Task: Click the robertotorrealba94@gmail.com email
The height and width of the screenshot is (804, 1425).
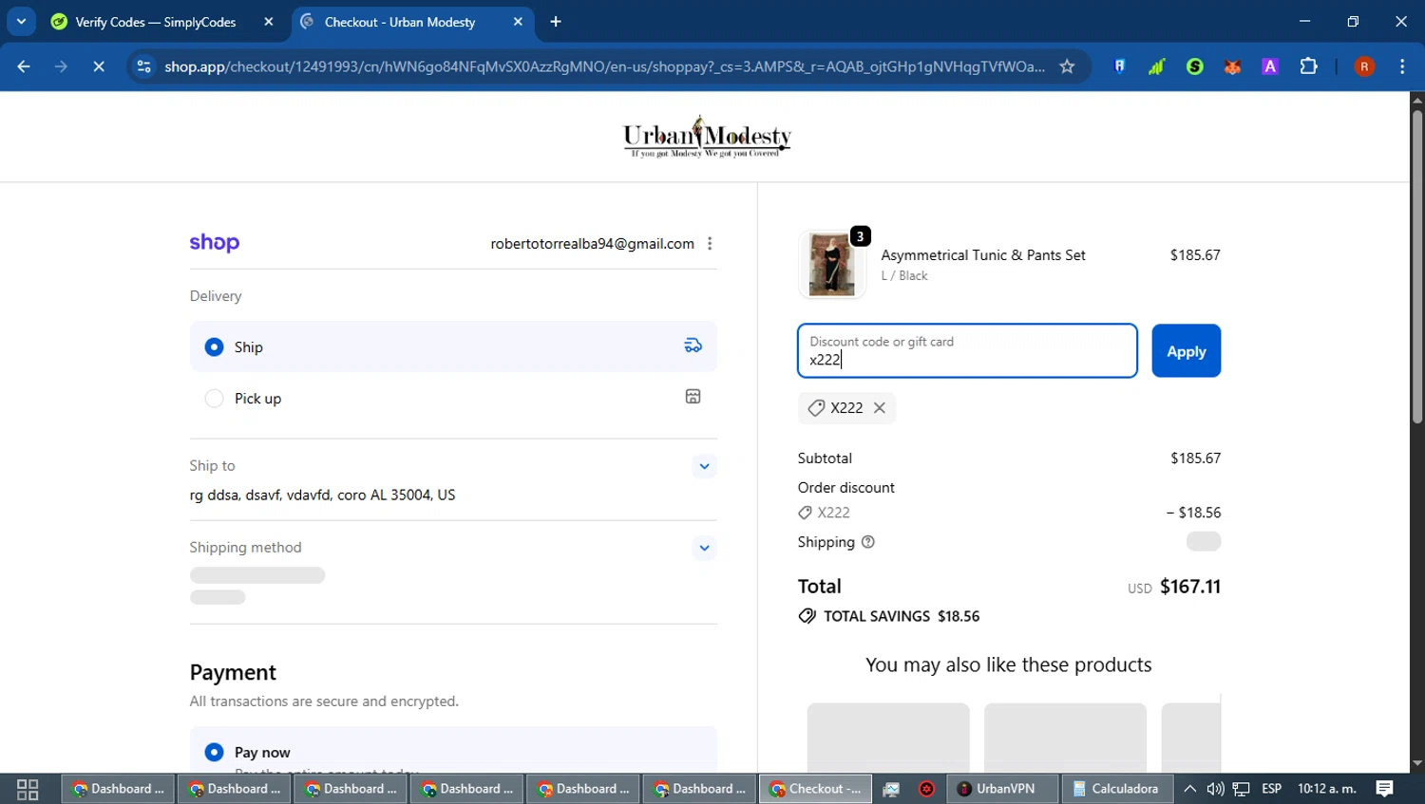Action: 592,244
